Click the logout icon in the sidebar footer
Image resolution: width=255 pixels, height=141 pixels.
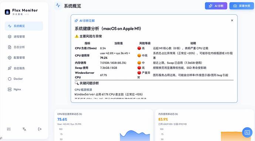pyautogui.click(x=40, y=129)
